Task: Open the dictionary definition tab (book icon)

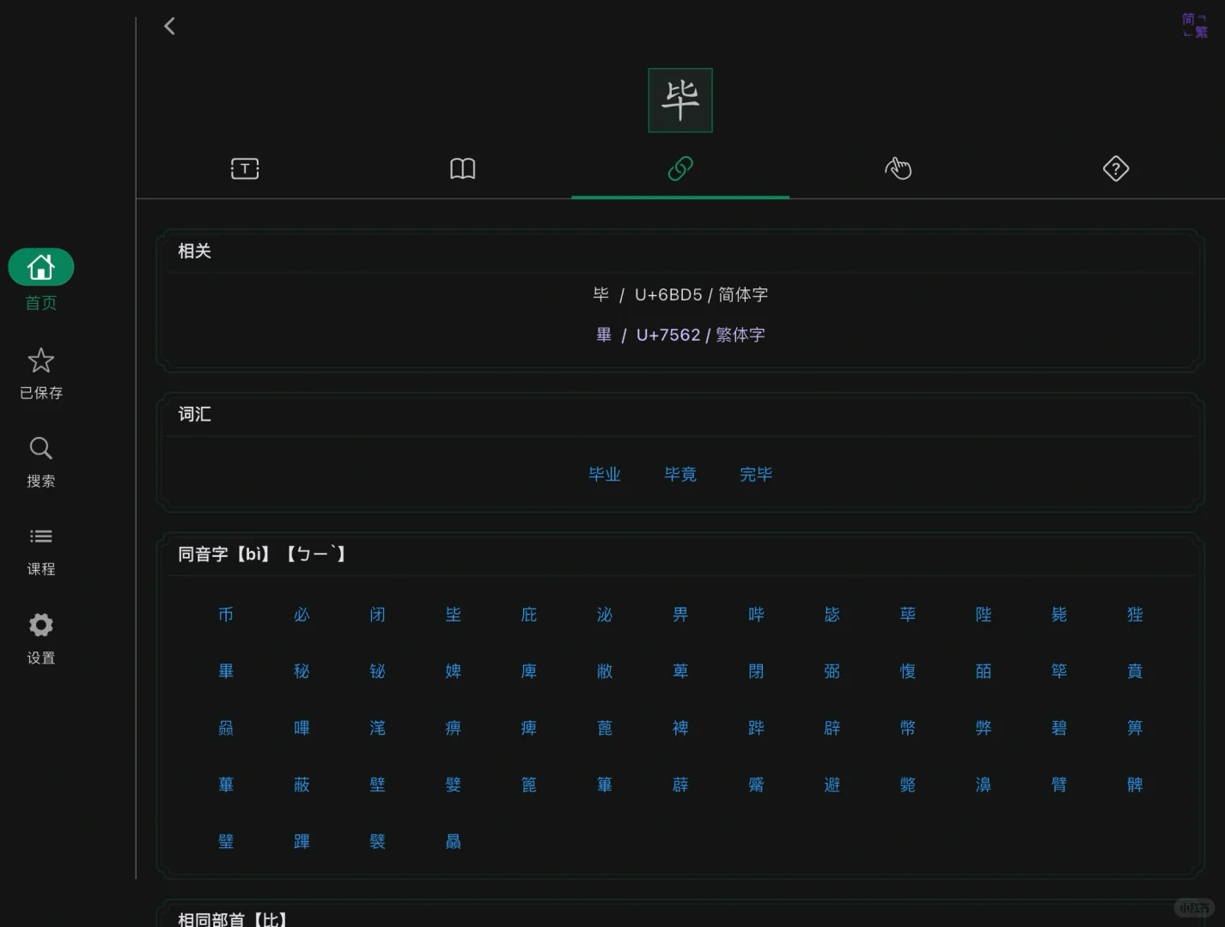Action: coord(462,168)
